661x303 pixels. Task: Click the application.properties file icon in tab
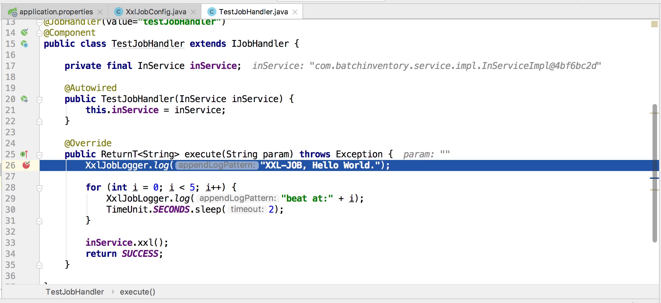coord(12,12)
